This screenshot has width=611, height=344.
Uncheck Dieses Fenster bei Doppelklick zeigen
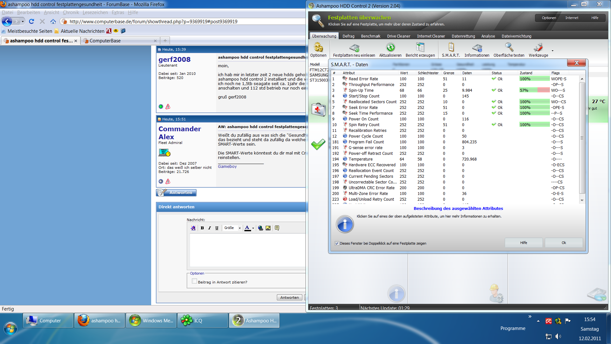coord(337,243)
